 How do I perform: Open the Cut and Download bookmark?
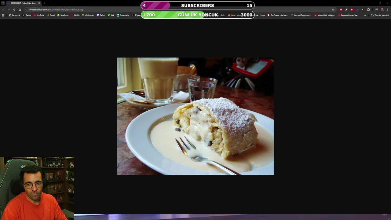coord(301,15)
